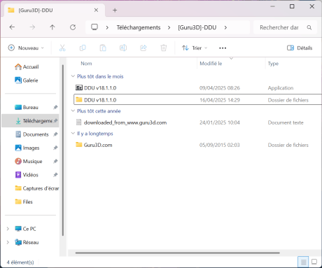Image resolution: width=322 pixels, height=268 pixels.
Task: Copy the selected item using toolbar icon
Action: click(83, 48)
